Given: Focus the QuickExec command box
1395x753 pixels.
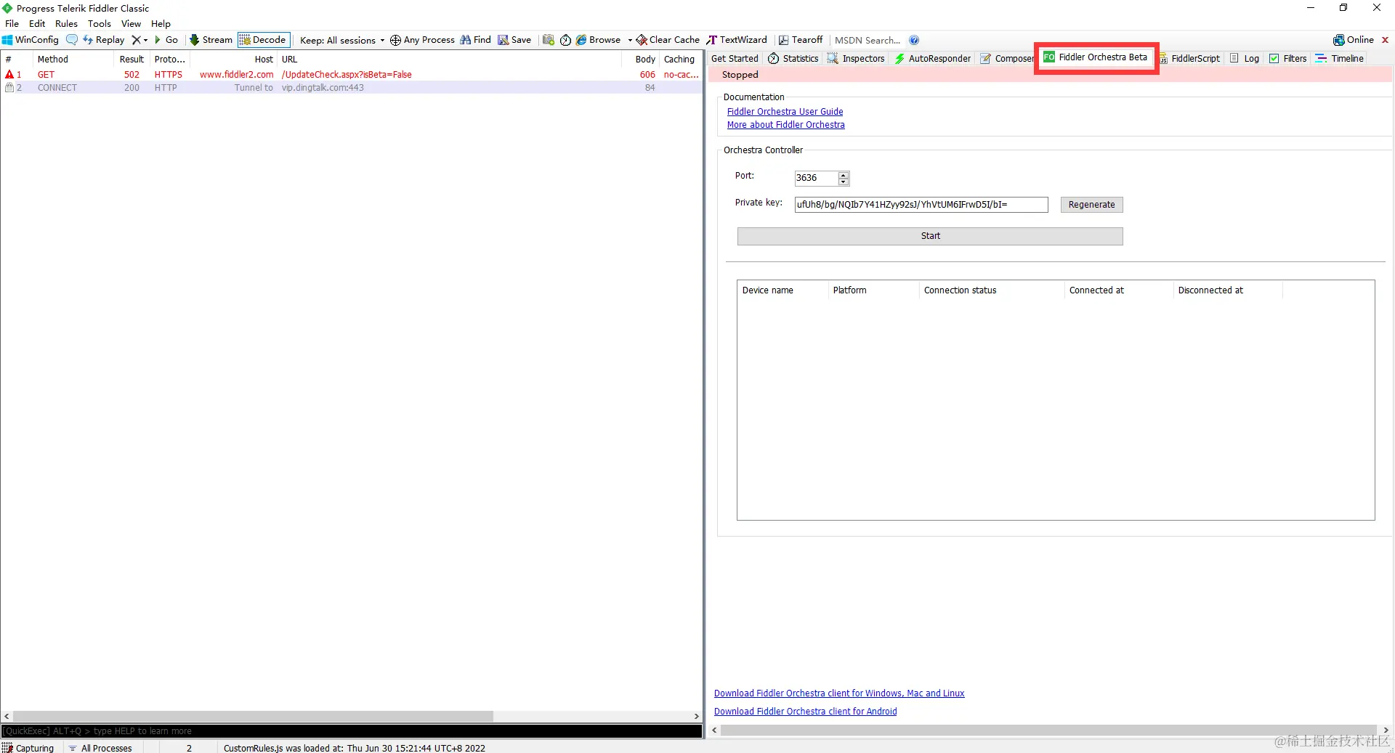Looking at the screenshot, I should pyautogui.click(x=352, y=731).
